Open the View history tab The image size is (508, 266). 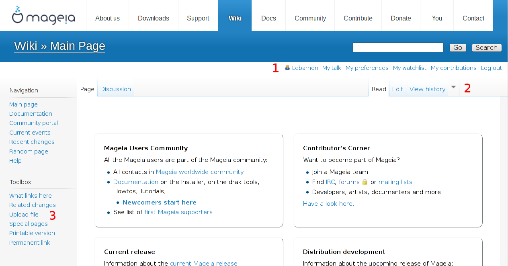click(x=427, y=89)
